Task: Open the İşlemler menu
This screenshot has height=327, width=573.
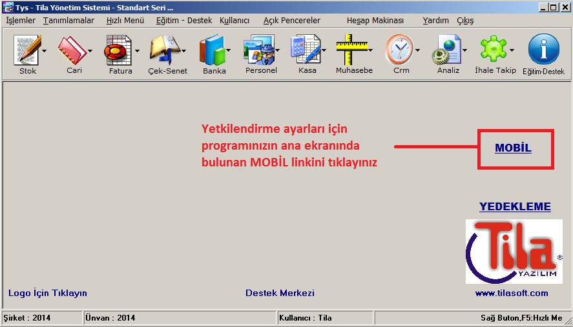Action: coord(21,21)
